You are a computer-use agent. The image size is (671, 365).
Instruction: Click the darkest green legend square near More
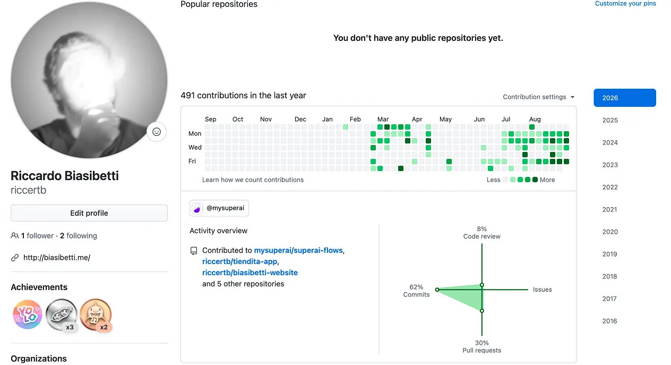535,180
